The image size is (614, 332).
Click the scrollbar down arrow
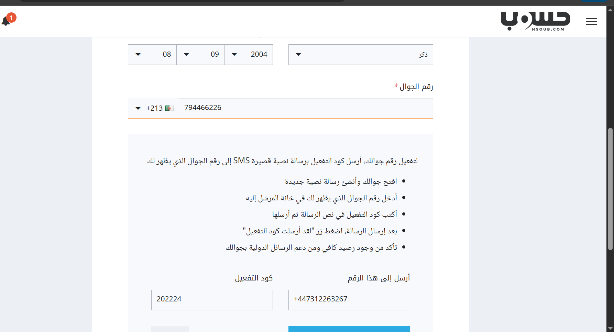tap(610, 328)
